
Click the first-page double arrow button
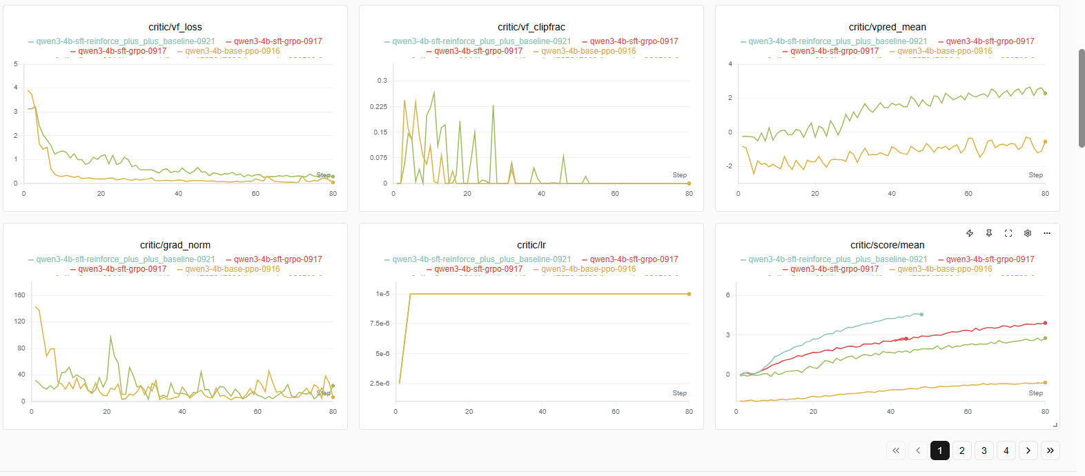(x=896, y=450)
